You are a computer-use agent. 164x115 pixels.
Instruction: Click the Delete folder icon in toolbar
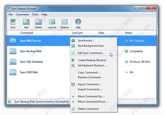(38, 22)
